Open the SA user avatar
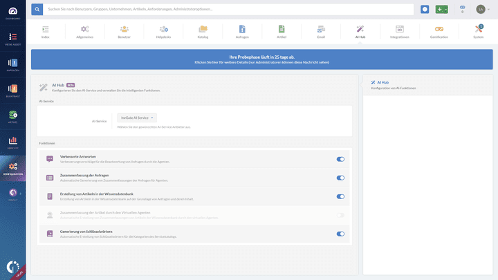498x280 pixels. click(481, 9)
